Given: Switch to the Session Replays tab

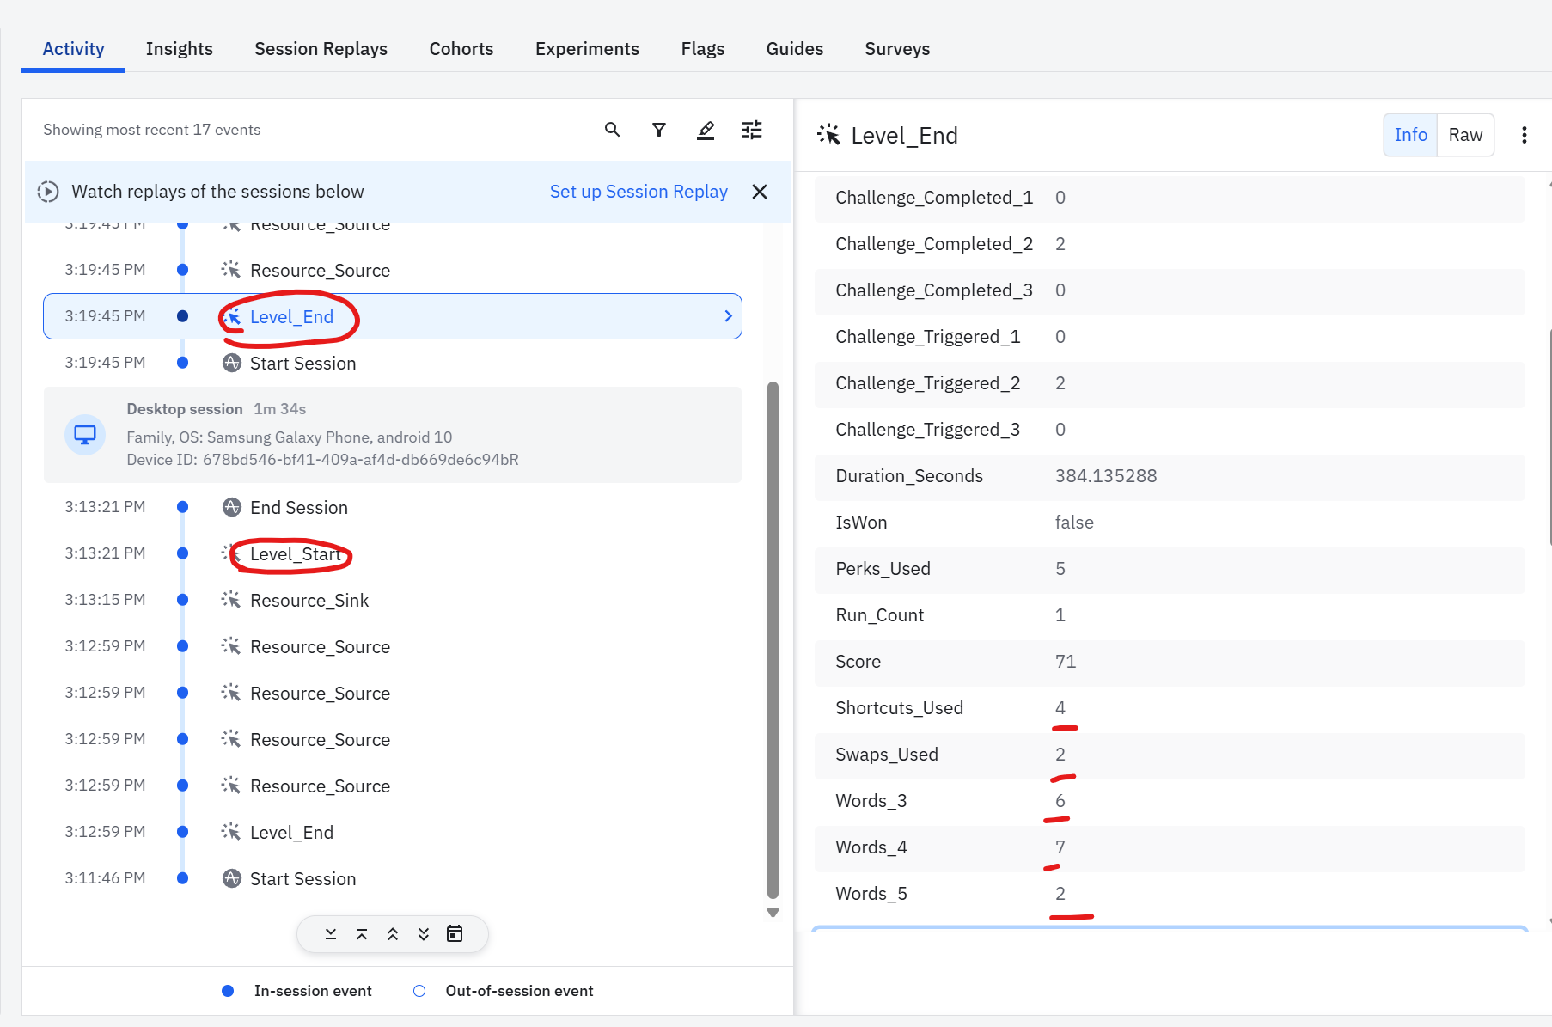Looking at the screenshot, I should 321,49.
